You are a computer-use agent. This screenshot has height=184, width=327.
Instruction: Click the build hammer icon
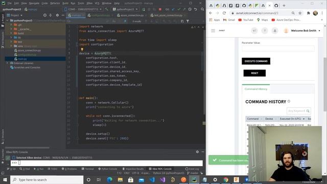coord(107,9)
